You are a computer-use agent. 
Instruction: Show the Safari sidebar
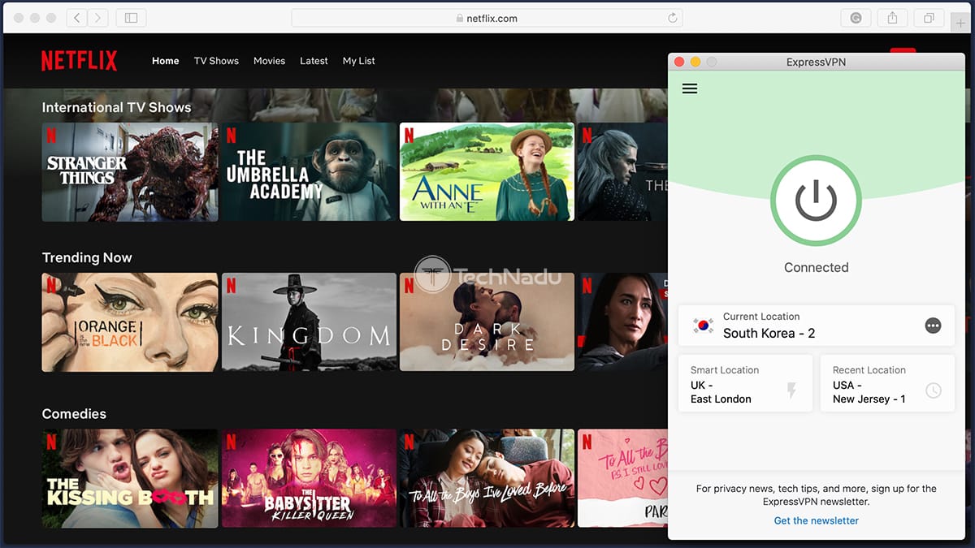132,18
